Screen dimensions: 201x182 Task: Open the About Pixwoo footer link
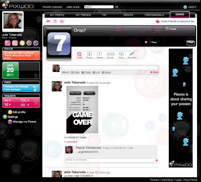[x=191, y=180]
